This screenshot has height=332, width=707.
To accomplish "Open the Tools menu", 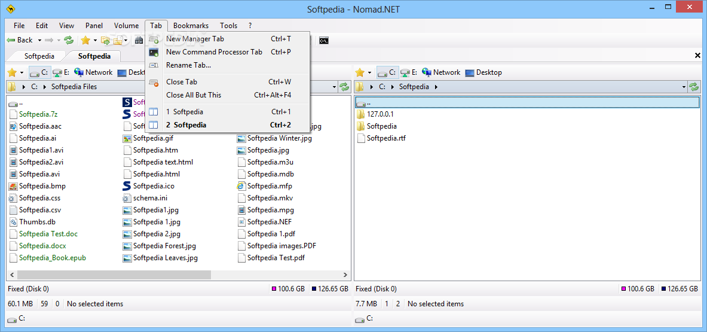I will (x=229, y=26).
